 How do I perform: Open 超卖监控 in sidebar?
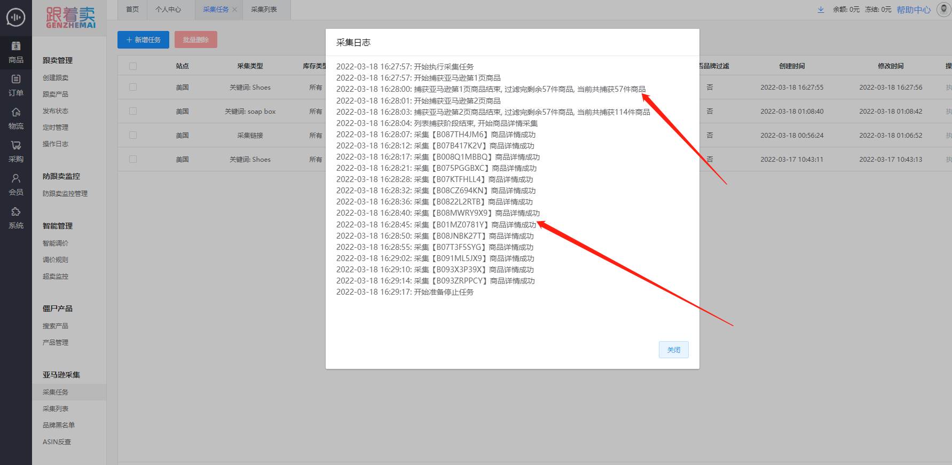(x=56, y=276)
